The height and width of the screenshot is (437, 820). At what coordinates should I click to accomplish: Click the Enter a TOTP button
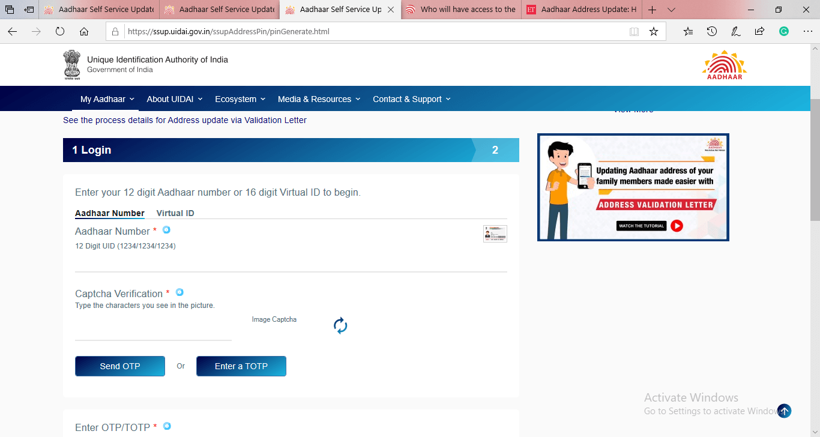241,366
